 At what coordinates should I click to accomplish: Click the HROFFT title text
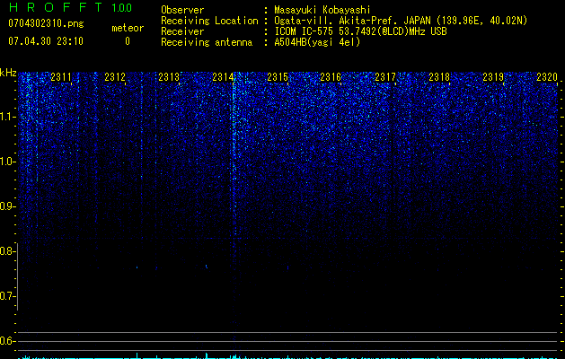coord(56,7)
